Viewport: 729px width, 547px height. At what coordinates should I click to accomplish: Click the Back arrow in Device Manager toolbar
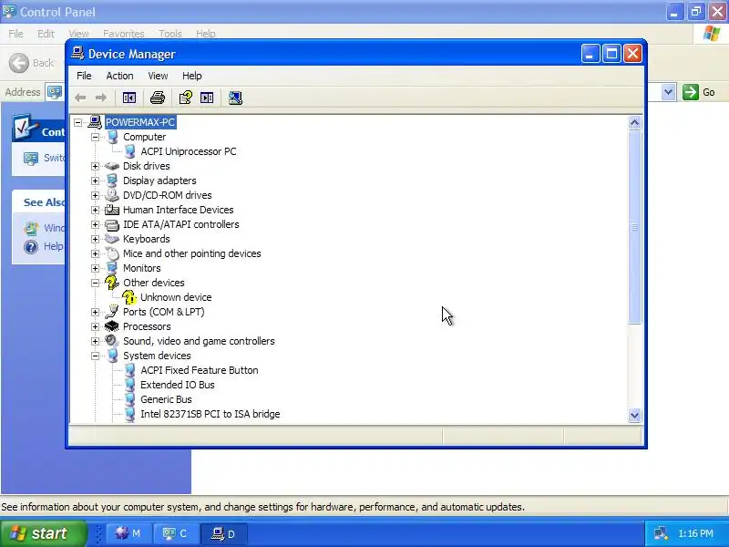click(x=80, y=98)
